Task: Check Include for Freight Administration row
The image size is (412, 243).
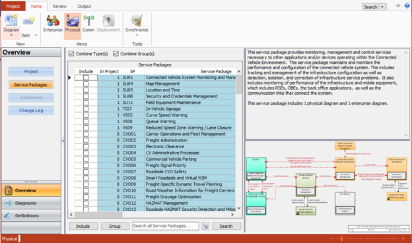Action: coord(86,140)
